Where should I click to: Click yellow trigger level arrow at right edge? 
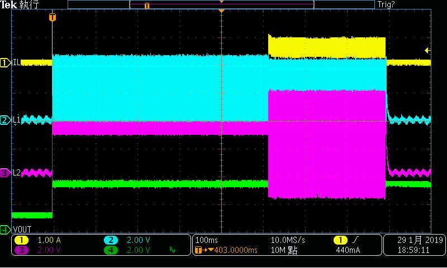tap(427, 51)
